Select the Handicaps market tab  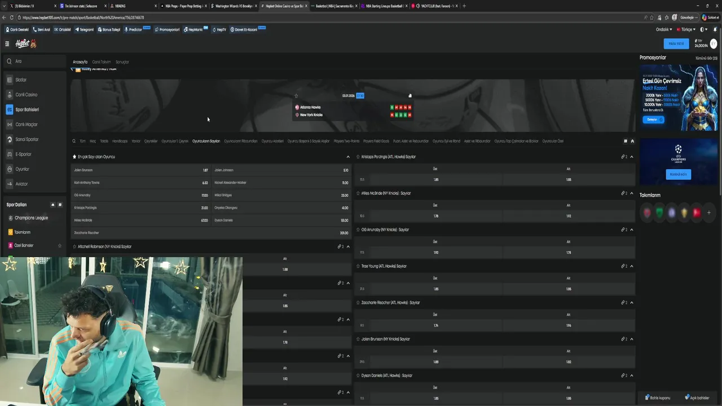click(120, 141)
